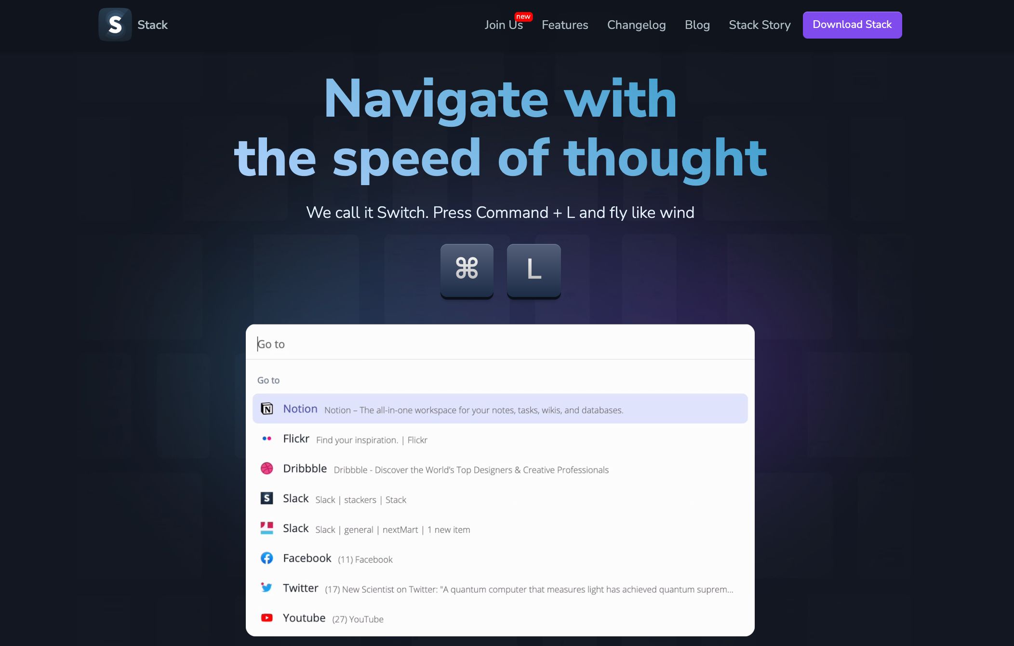Click the Download Stack button
This screenshot has height=646, width=1014.
852,25
